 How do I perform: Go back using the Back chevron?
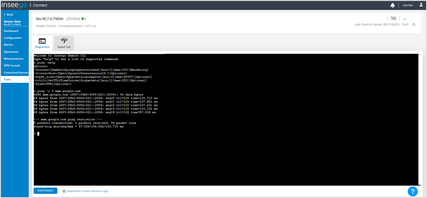pos(9,15)
